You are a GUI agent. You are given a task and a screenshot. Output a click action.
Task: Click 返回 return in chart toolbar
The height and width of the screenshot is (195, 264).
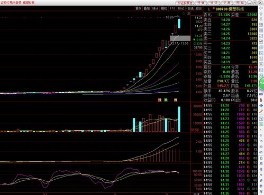pos(198,8)
